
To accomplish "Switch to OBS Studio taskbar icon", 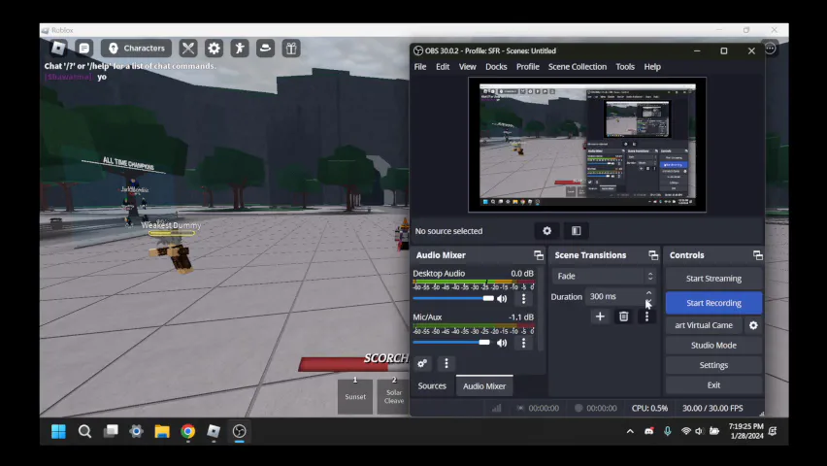I will tap(240, 431).
